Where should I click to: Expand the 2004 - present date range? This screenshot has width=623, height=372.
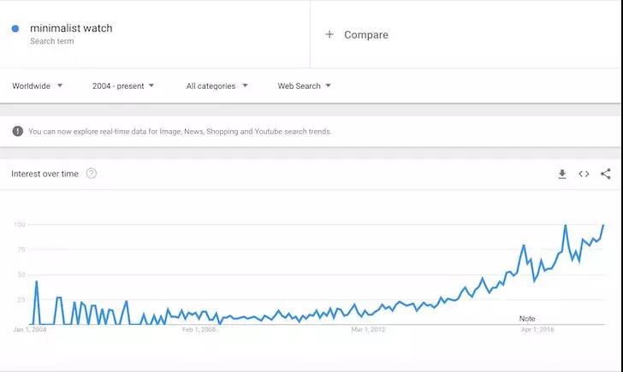click(x=123, y=86)
